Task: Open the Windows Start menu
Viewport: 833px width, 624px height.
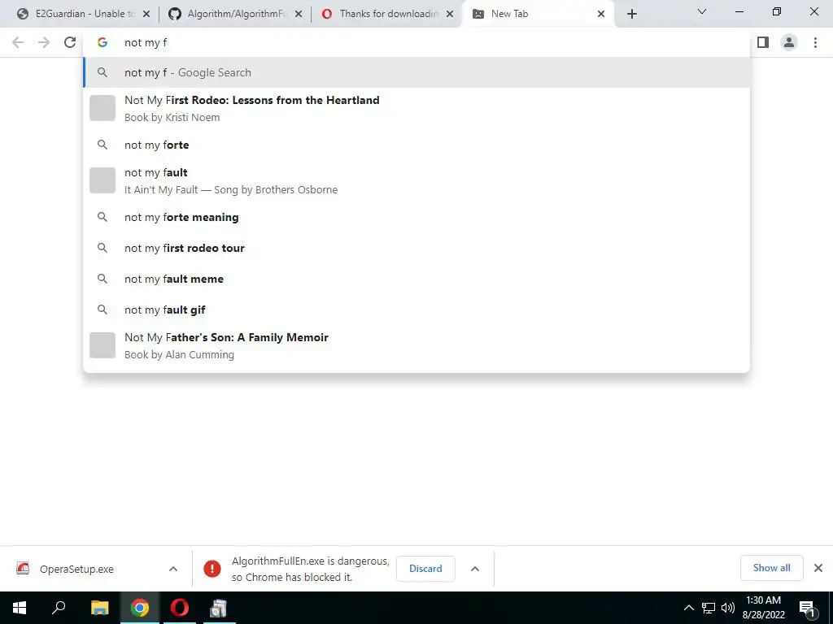Action: pos(20,608)
